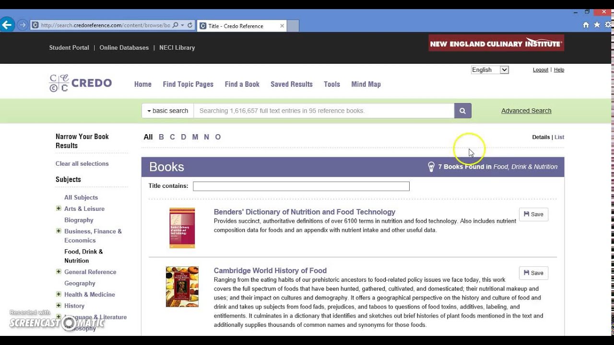Open the Find a Book page
This screenshot has height=345, width=614.
[x=242, y=84]
